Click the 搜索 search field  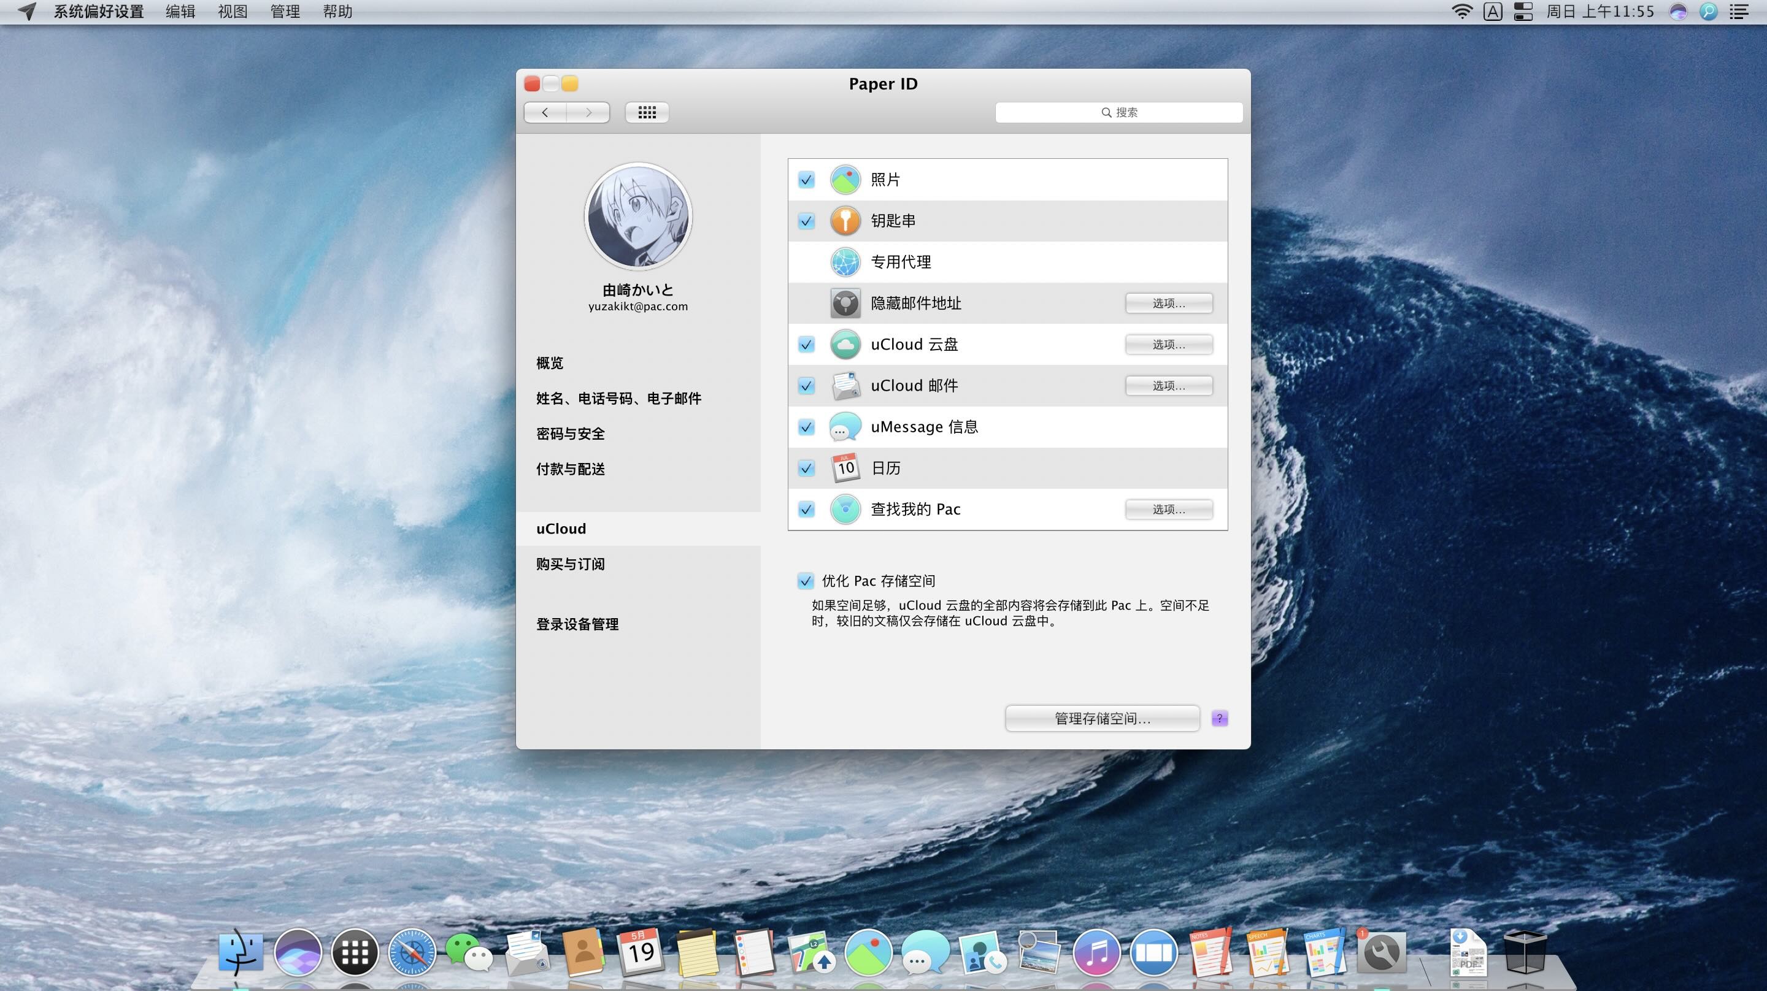click(x=1118, y=112)
